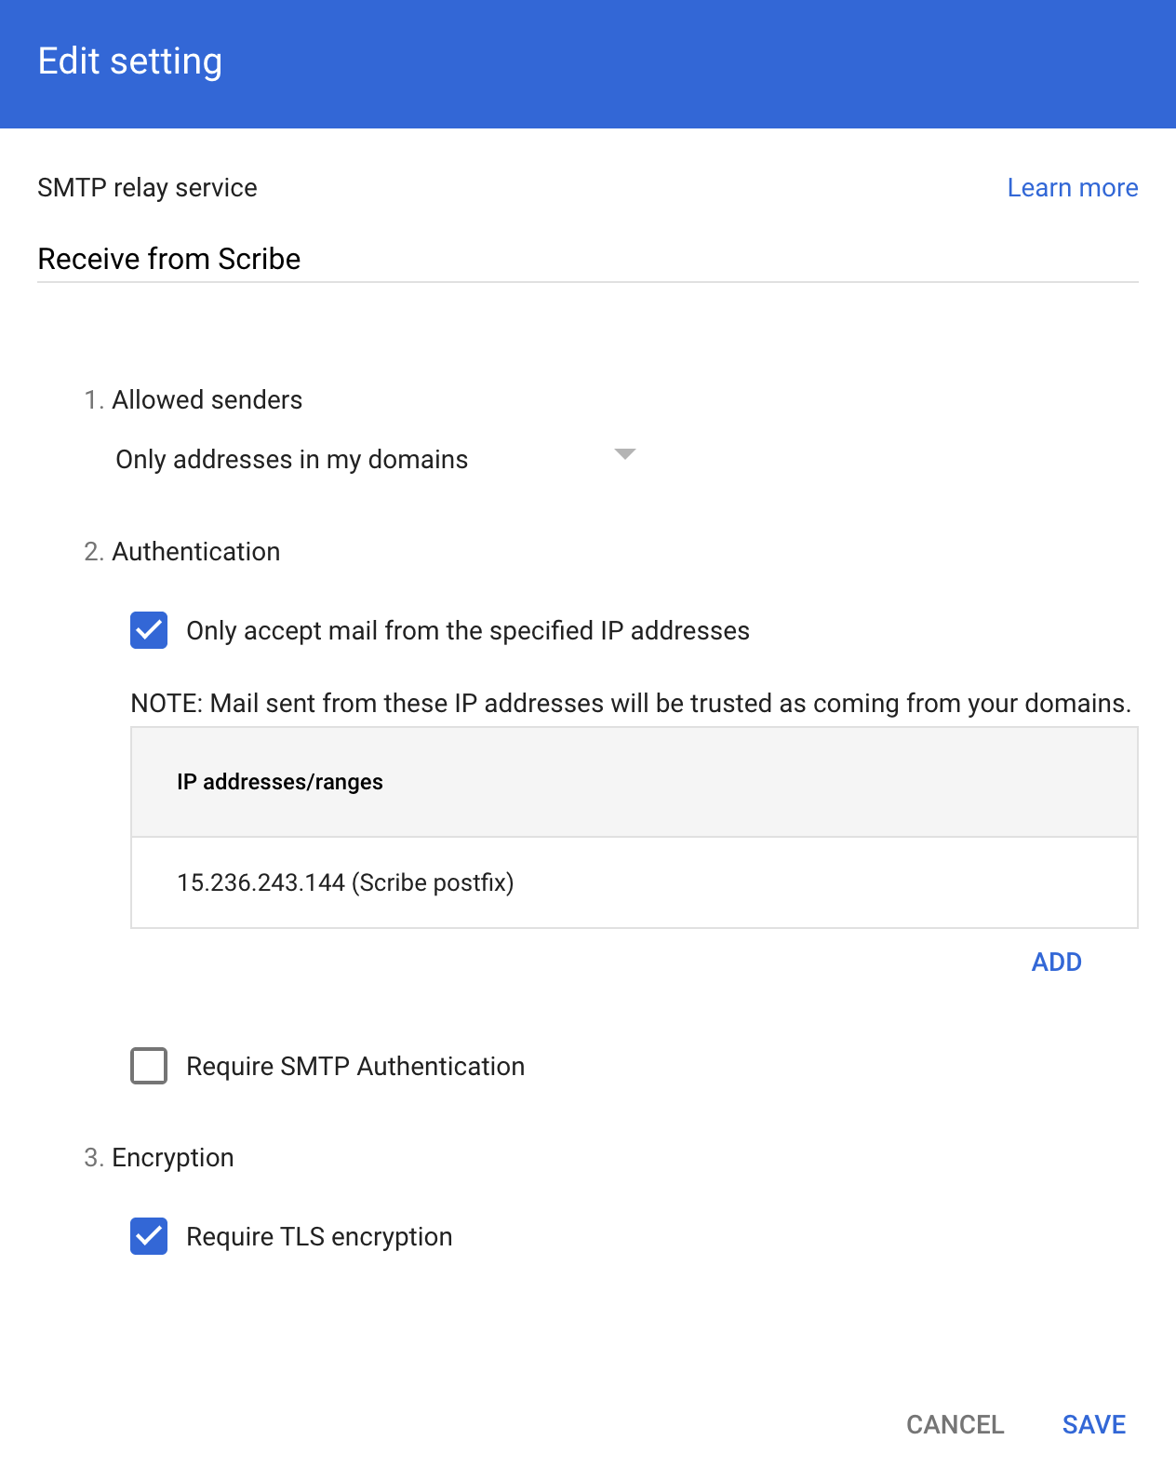Save the SMTP relay setting
The height and width of the screenshot is (1467, 1176).
click(1094, 1425)
